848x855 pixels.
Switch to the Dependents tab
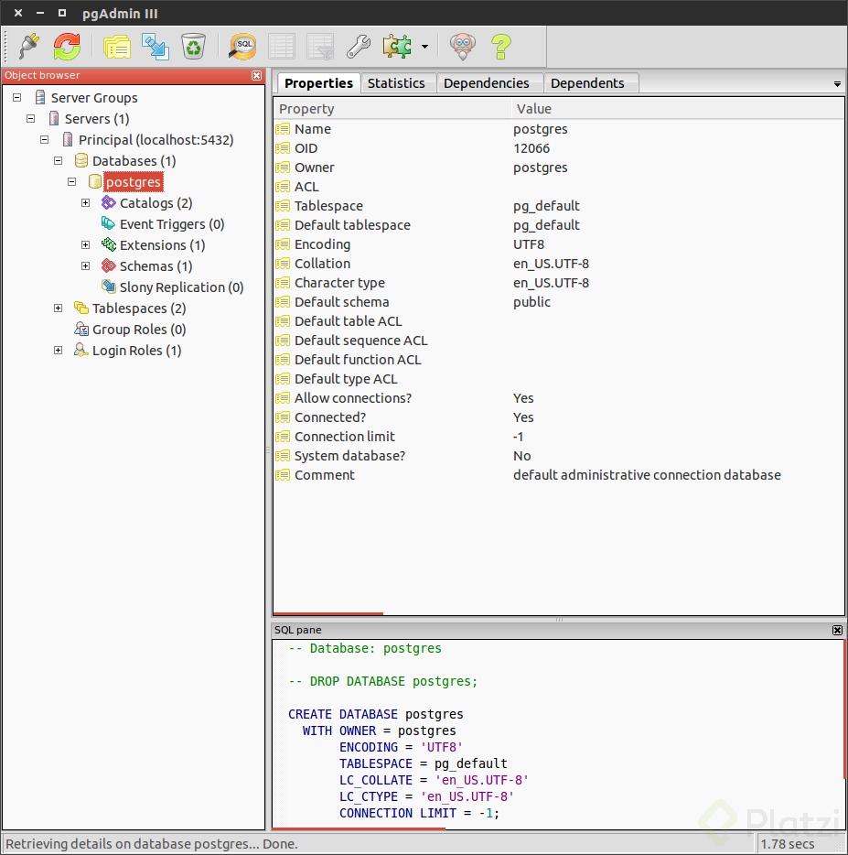587,83
